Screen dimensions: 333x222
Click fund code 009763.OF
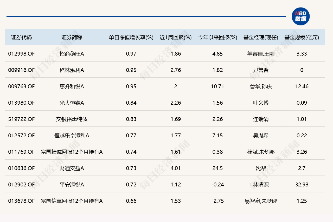coord(21,86)
